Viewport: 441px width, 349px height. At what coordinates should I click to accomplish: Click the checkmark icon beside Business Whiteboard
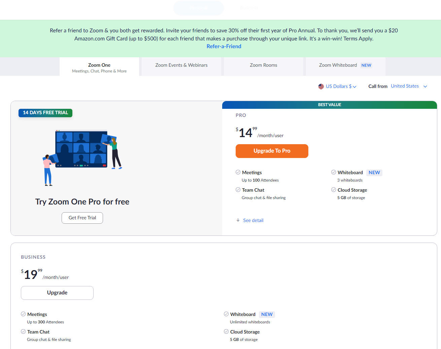point(226,314)
